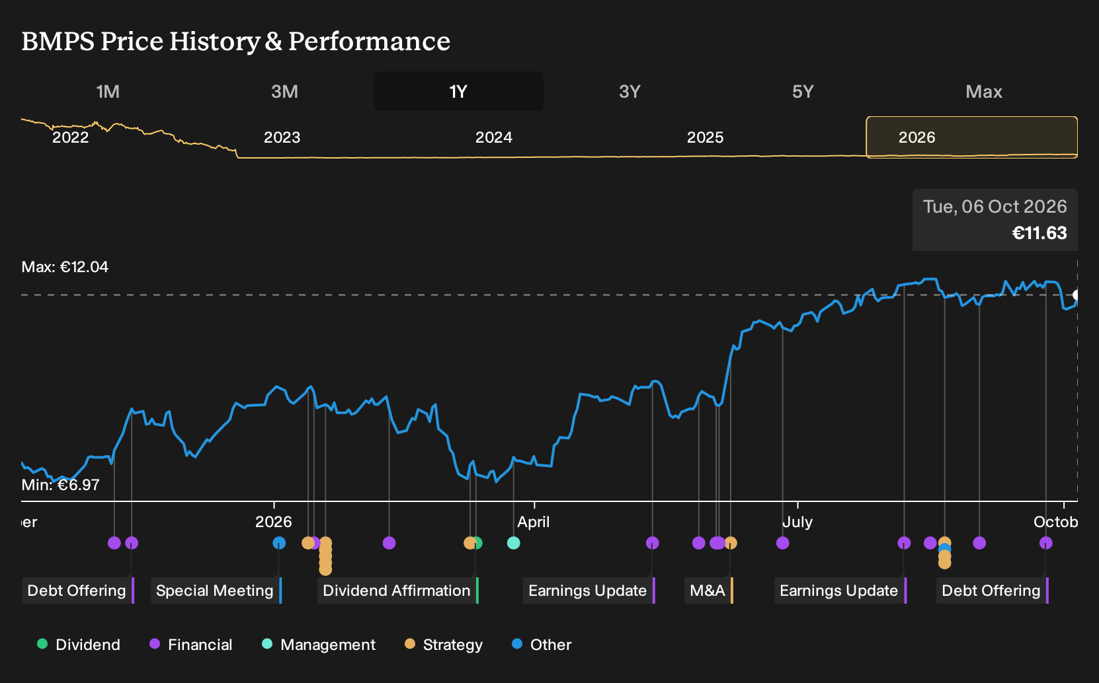Click the purple event marker below July
This screenshot has width=1099, height=683.
pyautogui.click(x=782, y=543)
